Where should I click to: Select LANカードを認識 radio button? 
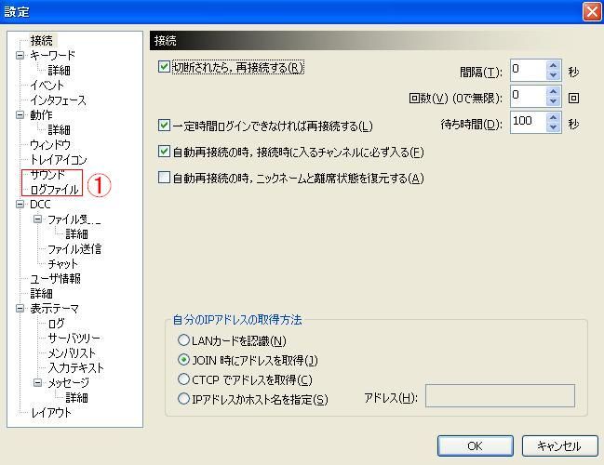tap(183, 340)
